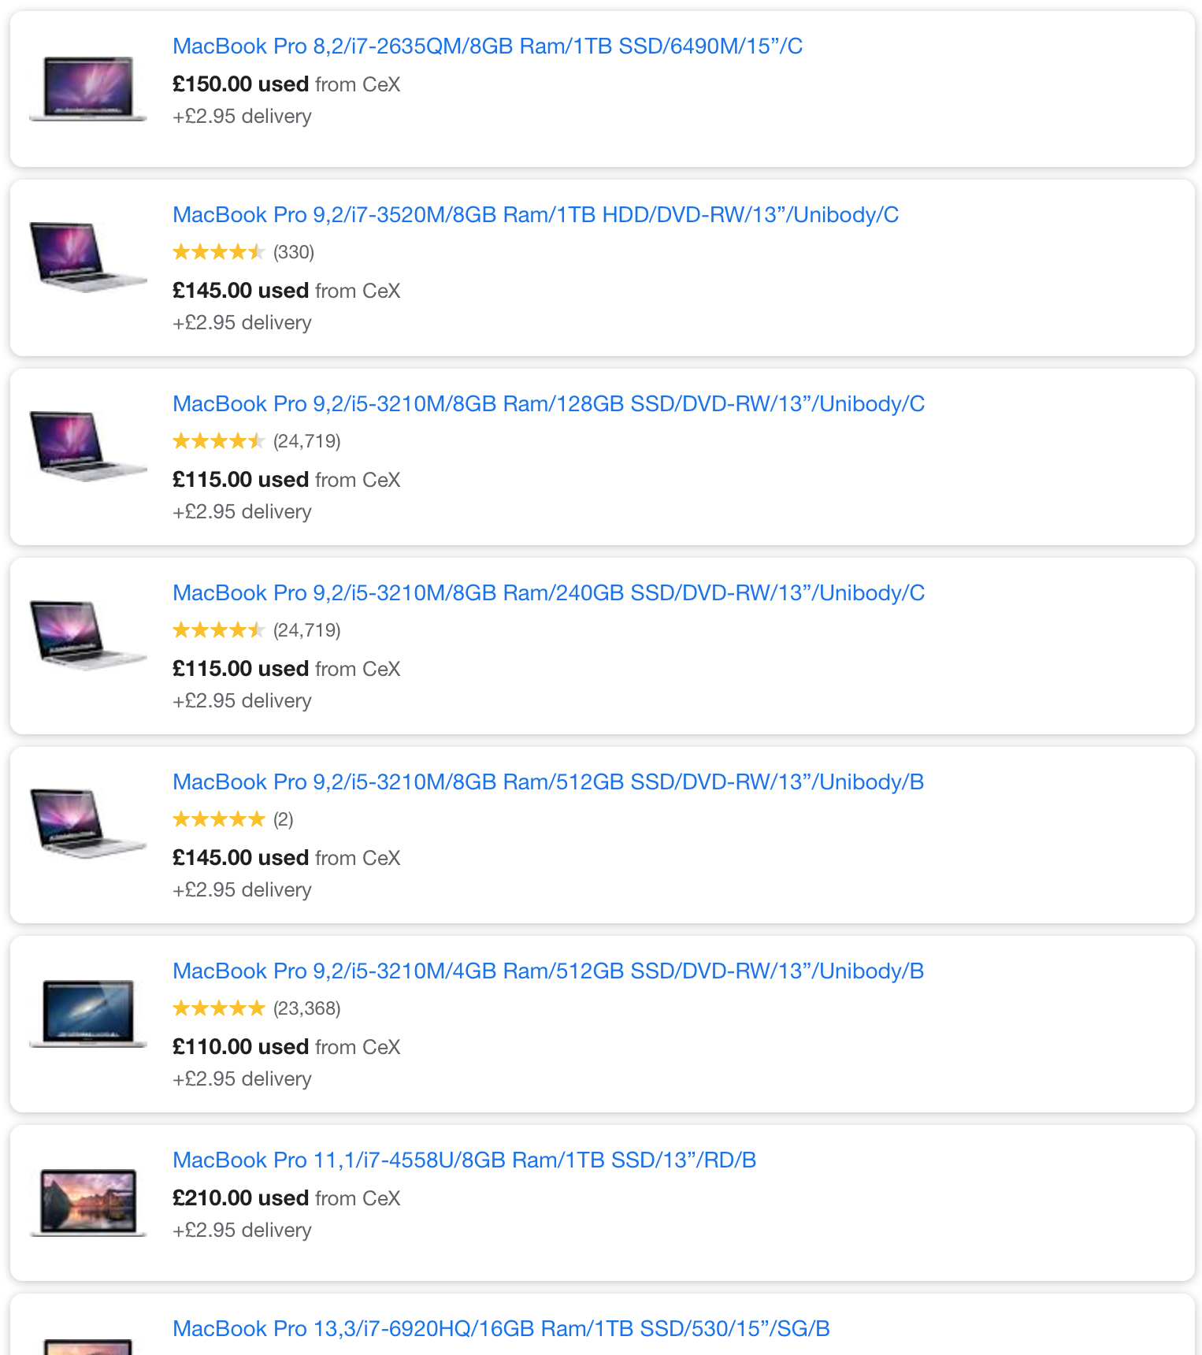Click thumbnail of the £110.00 MacBook Pro
Screen dimensions: 1202x1355
[88, 1013]
